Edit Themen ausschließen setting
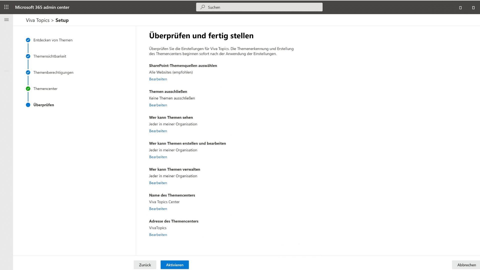 pyautogui.click(x=158, y=105)
